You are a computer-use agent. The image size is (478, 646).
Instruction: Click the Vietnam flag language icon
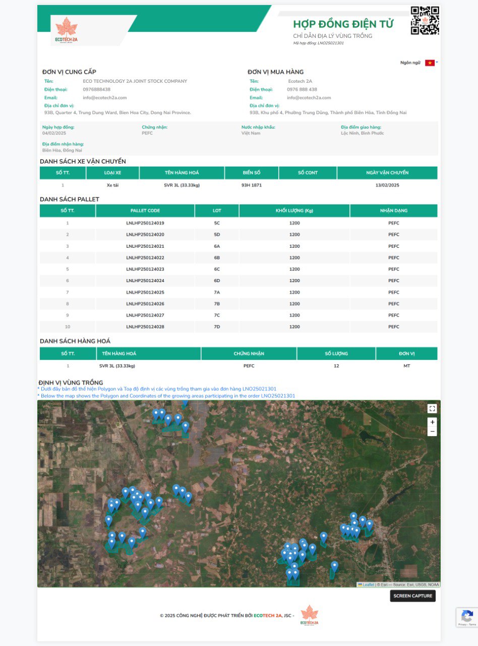(430, 63)
